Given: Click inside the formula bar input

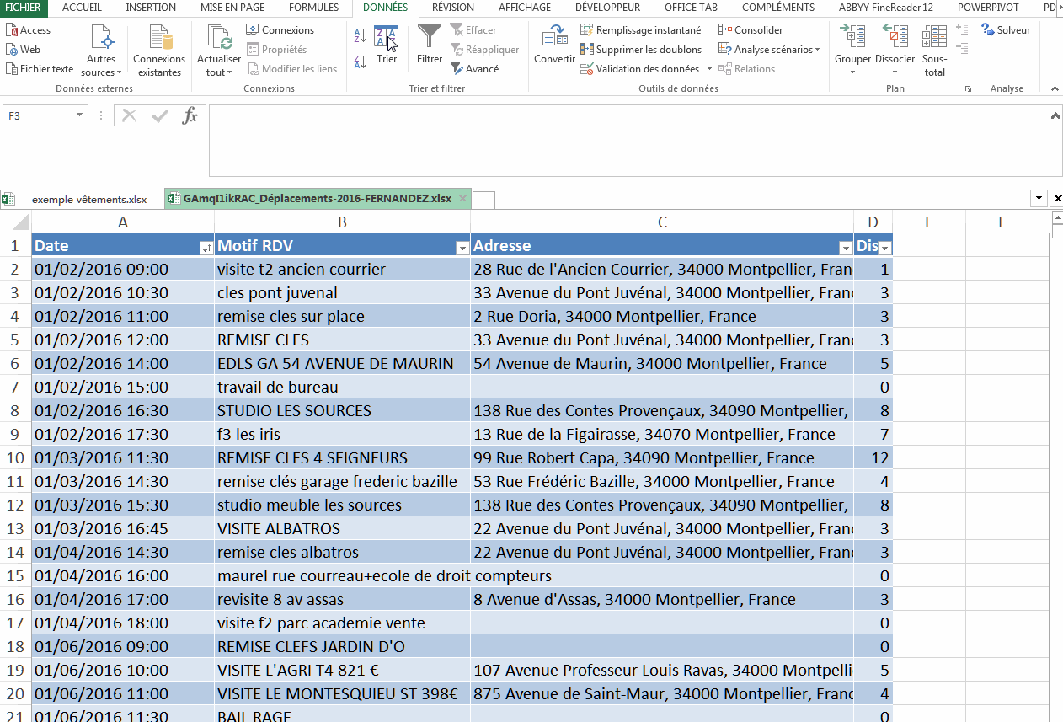Looking at the screenshot, I should pyautogui.click(x=623, y=139).
